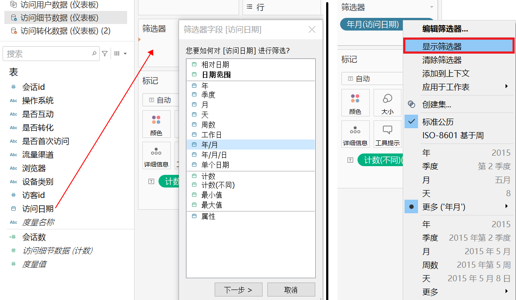The width and height of the screenshot is (516, 300).
Task: Click the 流量渠道 field
Action: coord(38,155)
